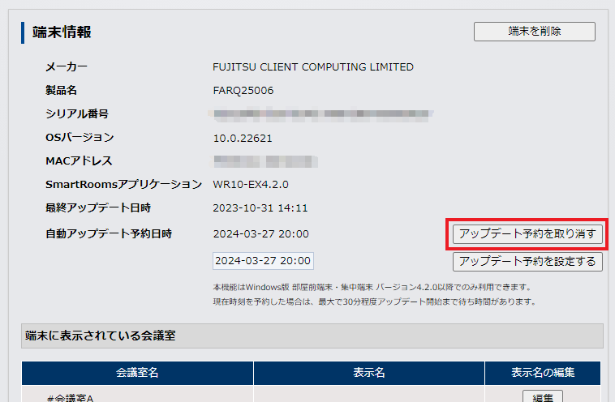Viewport: 615px width, 402px height.
Task: Cancel the update reservation with アップデート予約を取り消す
Action: (527, 234)
